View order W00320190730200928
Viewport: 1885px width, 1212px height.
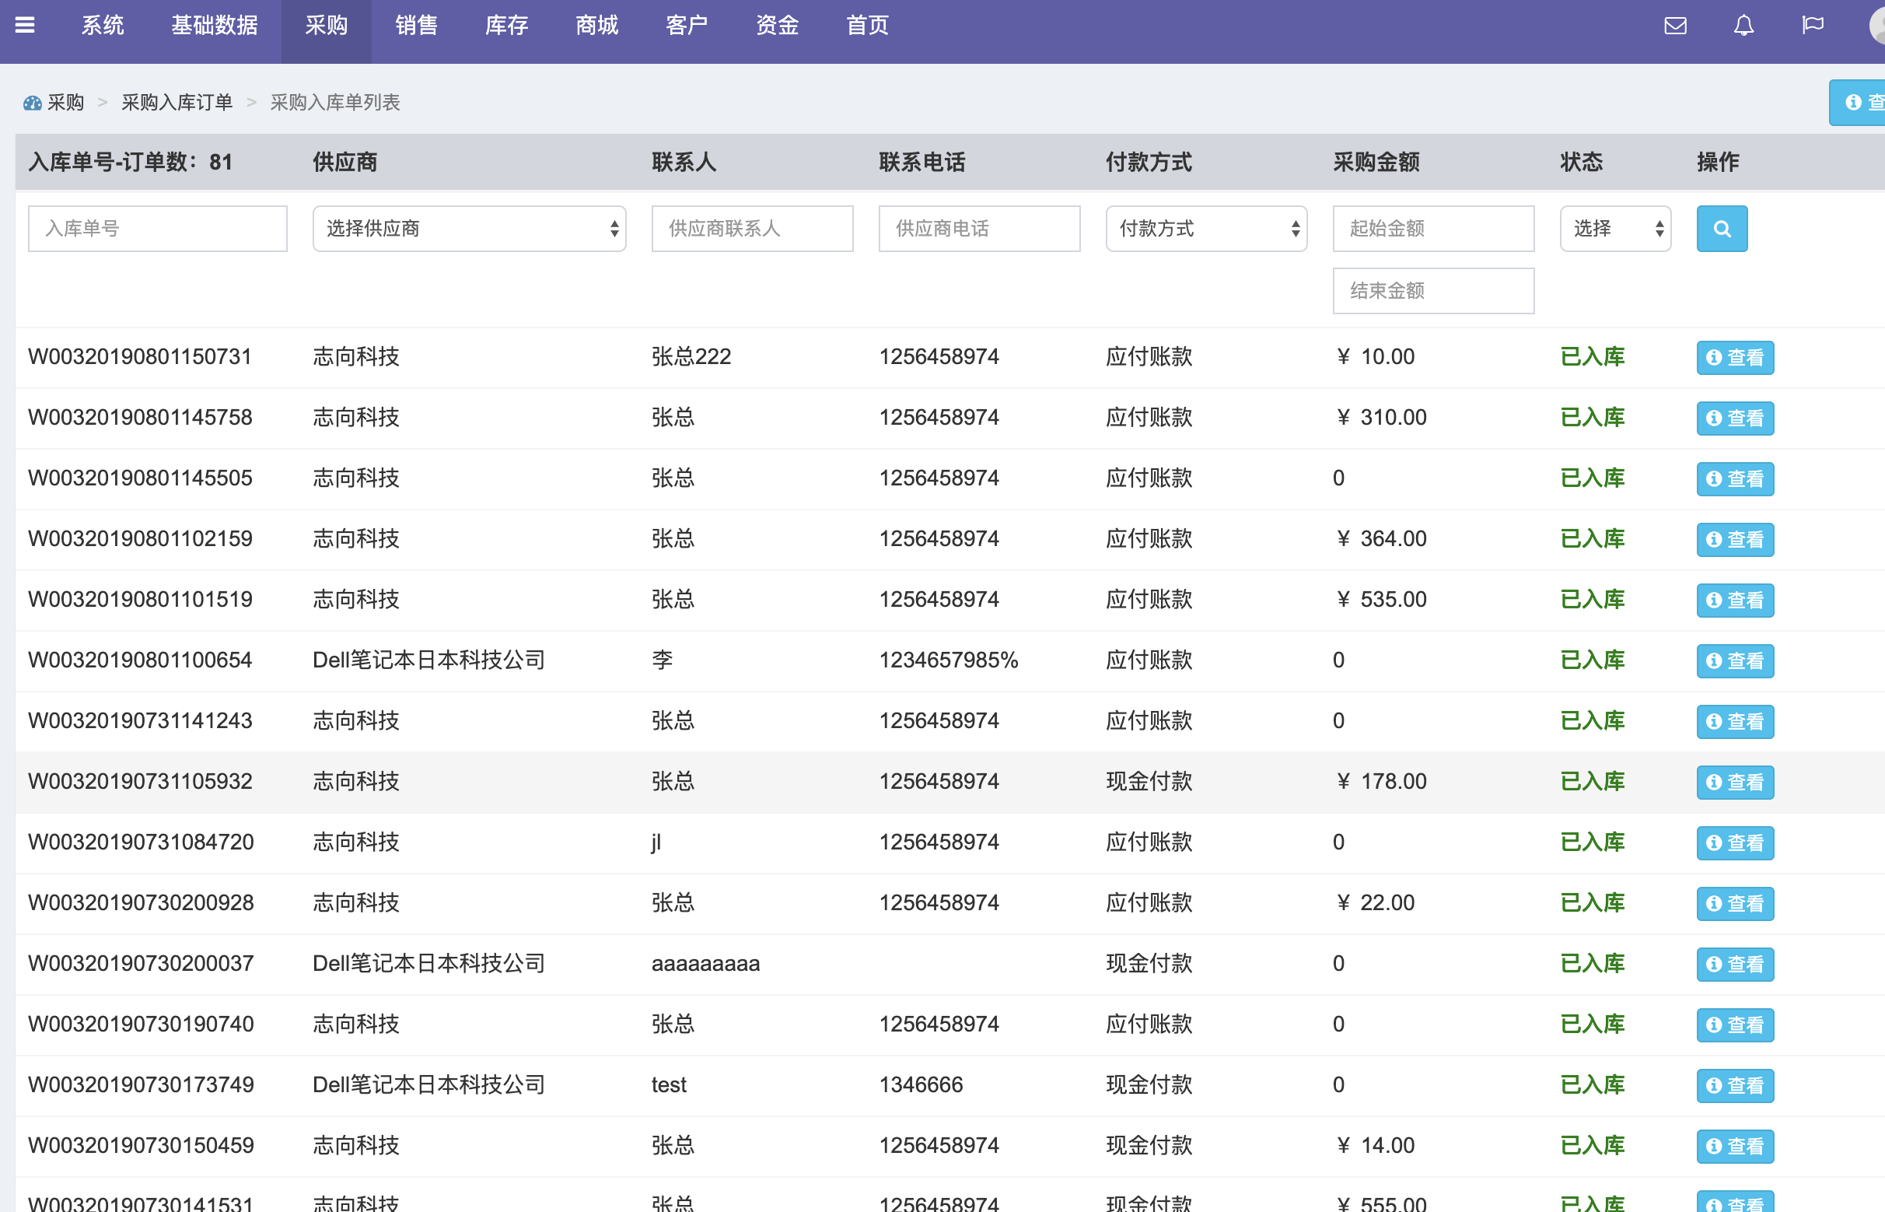click(1736, 903)
